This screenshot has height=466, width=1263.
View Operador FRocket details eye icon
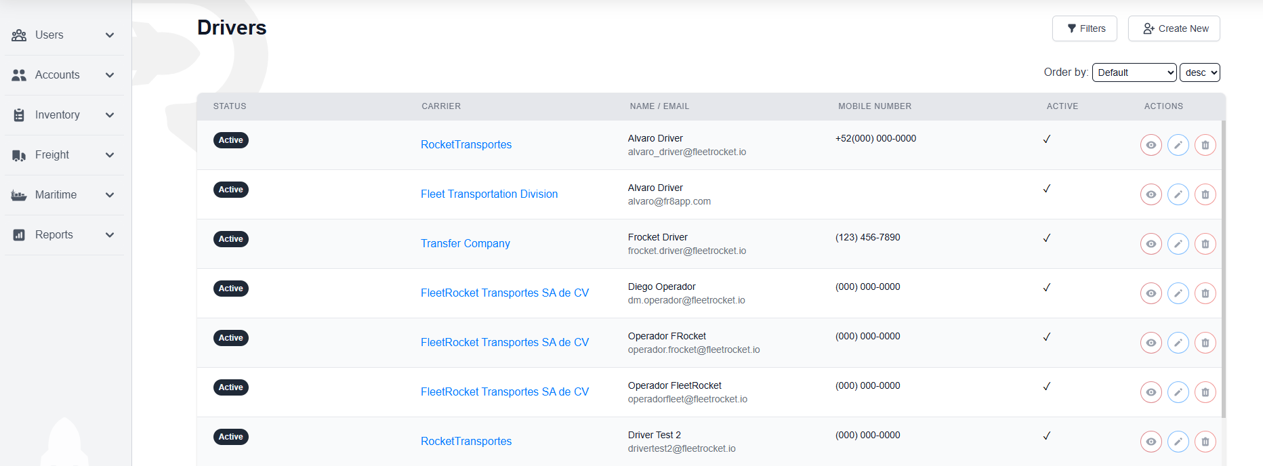1151,343
